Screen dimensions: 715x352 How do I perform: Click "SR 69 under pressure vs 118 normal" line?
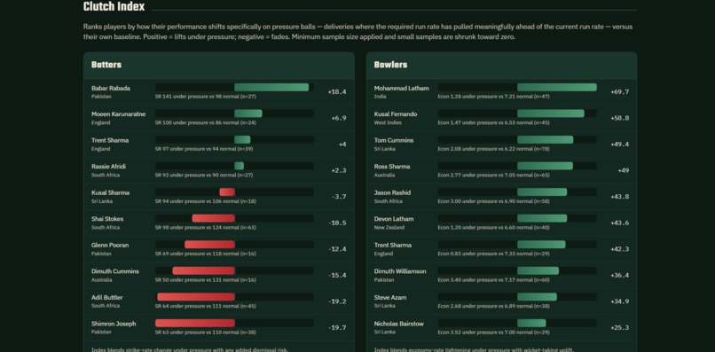tap(205, 254)
